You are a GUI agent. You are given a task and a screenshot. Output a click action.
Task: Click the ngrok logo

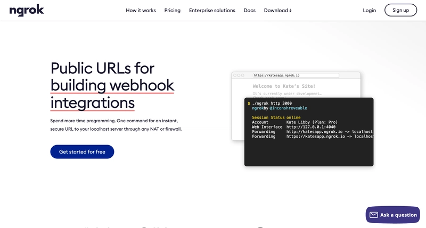[27, 10]
